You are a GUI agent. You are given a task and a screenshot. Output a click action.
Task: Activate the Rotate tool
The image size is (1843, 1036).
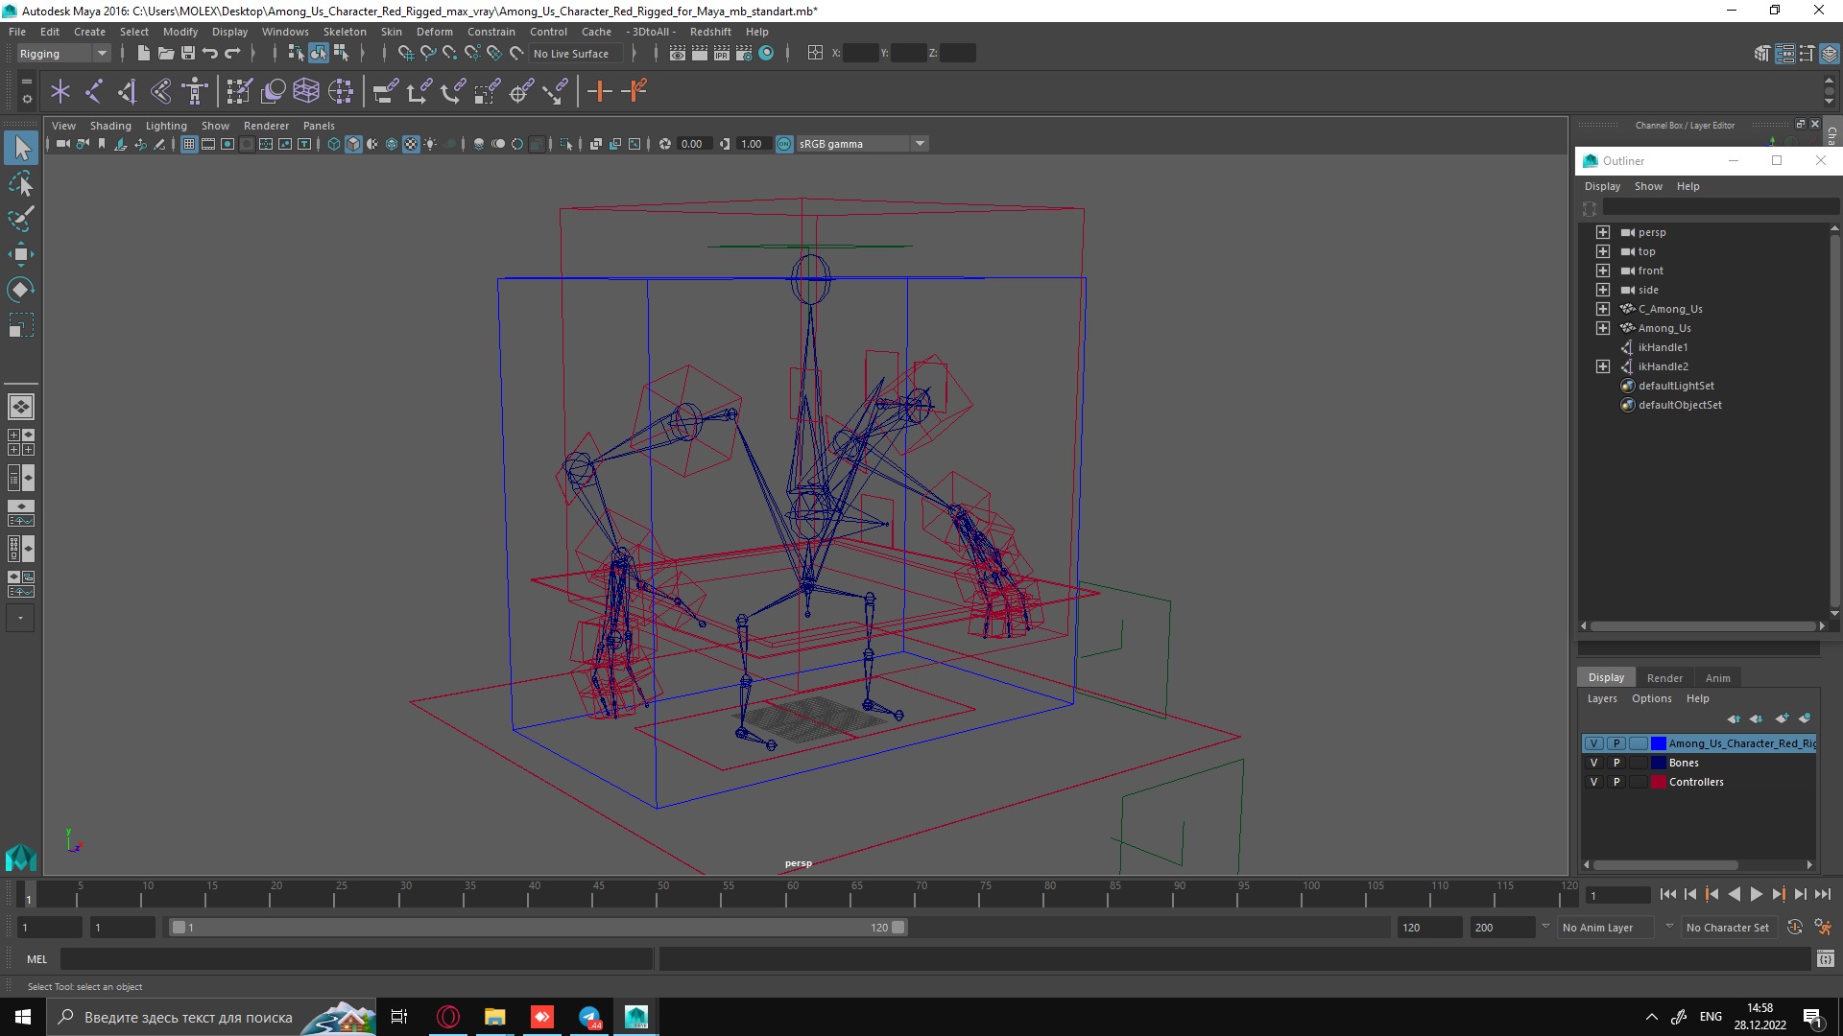tap(21, 290)
